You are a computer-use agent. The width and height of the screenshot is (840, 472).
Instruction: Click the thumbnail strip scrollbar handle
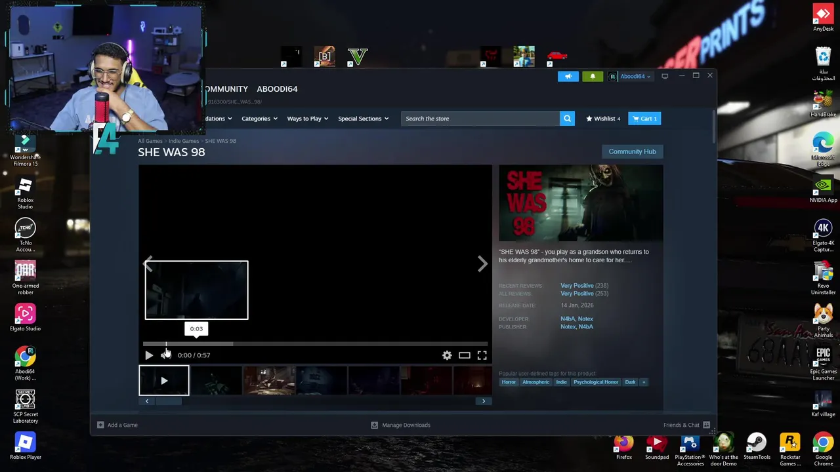pyautogui.click(x=168, y=401)
